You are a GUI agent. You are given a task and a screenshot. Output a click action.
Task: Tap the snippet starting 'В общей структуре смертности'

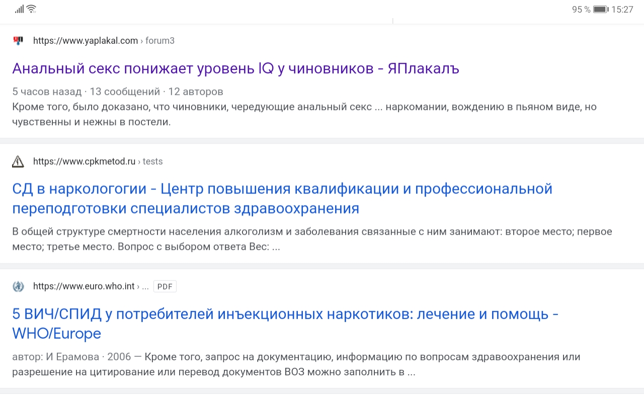(x=312, y=240)
